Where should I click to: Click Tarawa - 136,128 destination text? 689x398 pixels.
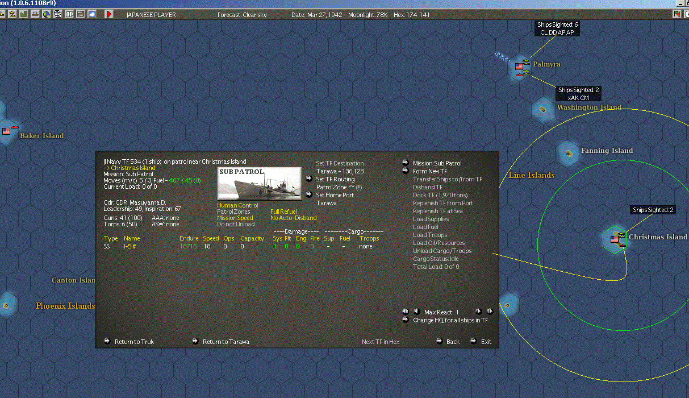(340, 171)
